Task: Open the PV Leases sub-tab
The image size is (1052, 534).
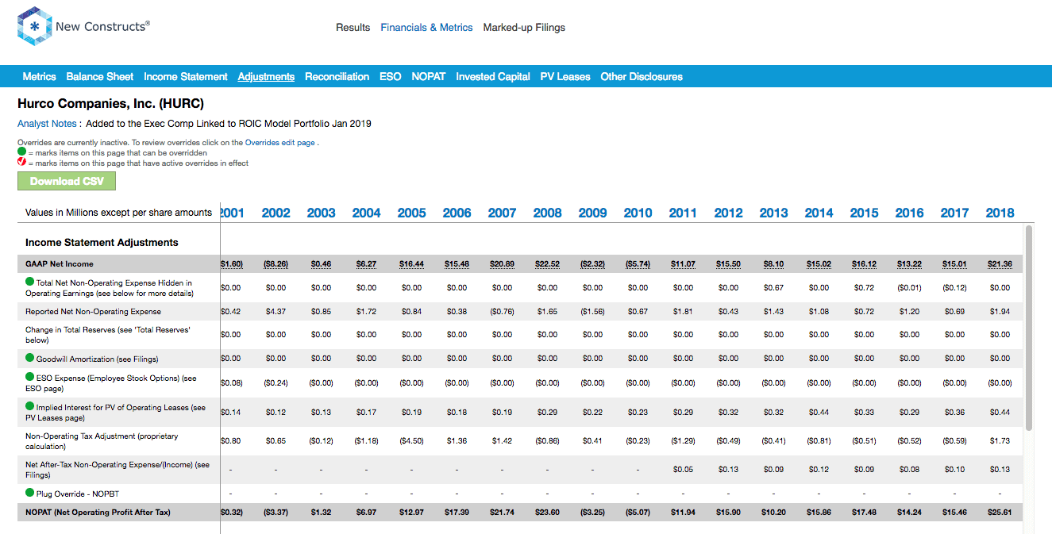Action: (565, 77)
